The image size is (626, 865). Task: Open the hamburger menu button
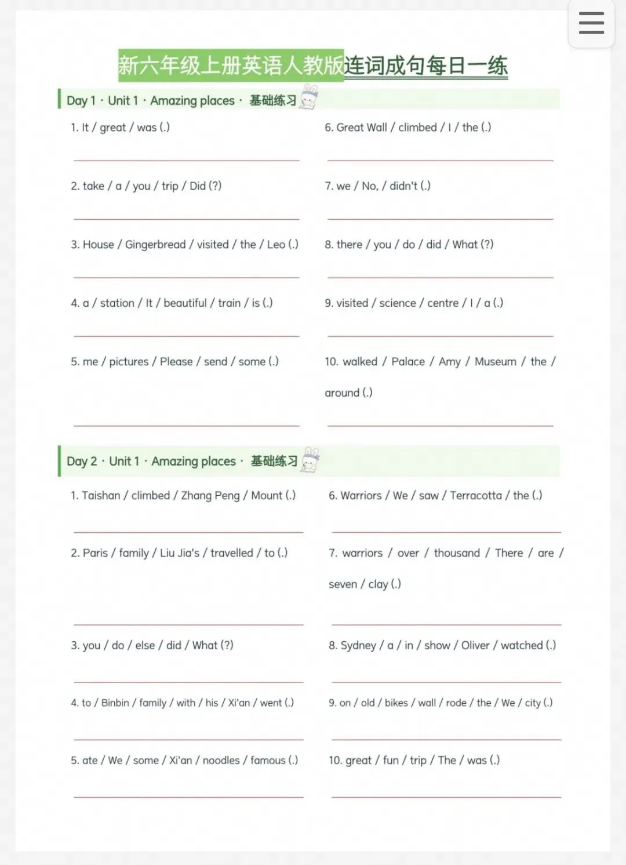point(591,23)
